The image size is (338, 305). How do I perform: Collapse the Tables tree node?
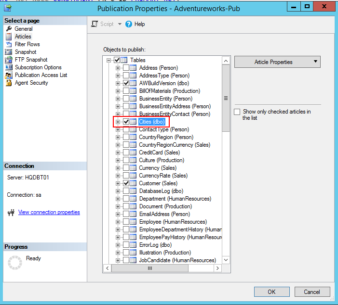(x=109, y=60)
